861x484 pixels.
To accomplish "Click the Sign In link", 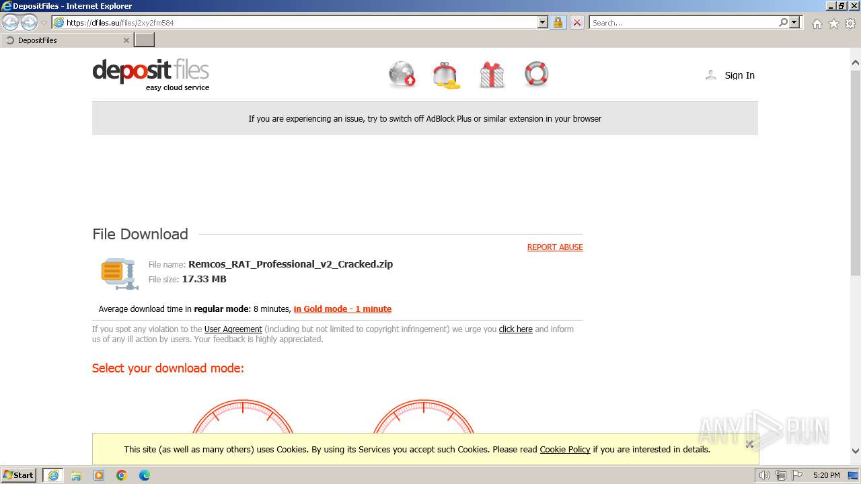I will (x=739, y=75).
